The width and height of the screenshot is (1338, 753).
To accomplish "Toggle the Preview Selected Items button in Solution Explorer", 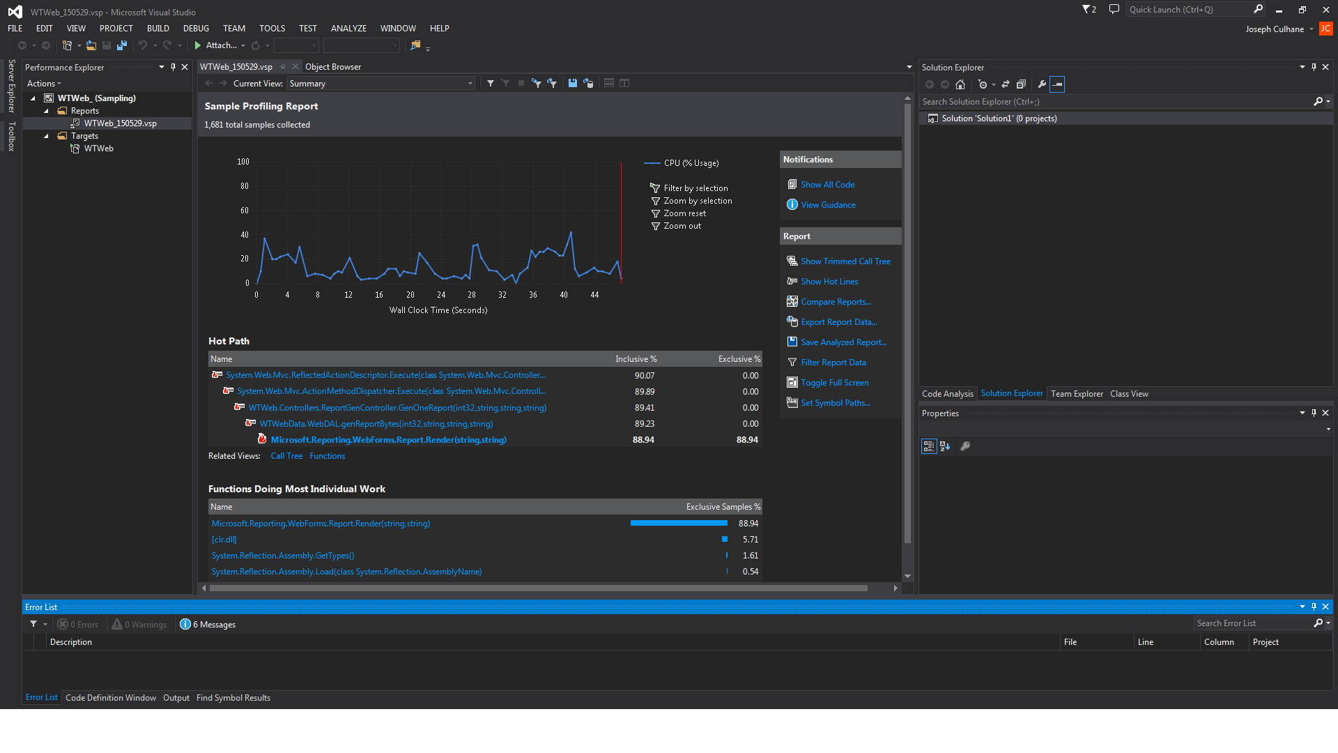I will (1056, 84).
